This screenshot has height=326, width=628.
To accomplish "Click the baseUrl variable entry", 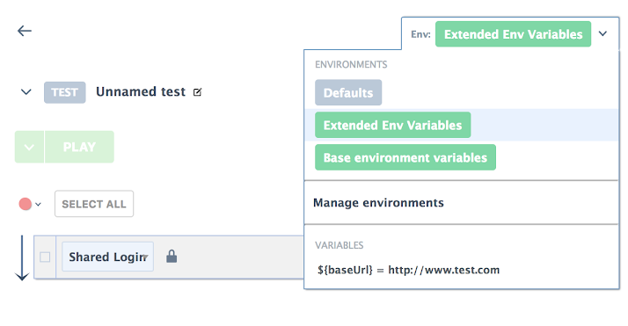I will pos(408,270).
